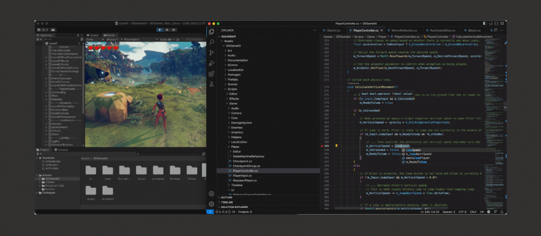Click the Unity Project panel add plus button

point(39,154)
